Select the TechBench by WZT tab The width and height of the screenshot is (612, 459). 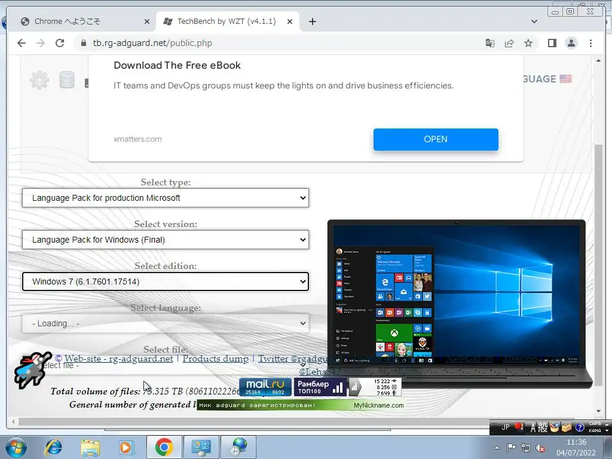click(x=227, y=22)
